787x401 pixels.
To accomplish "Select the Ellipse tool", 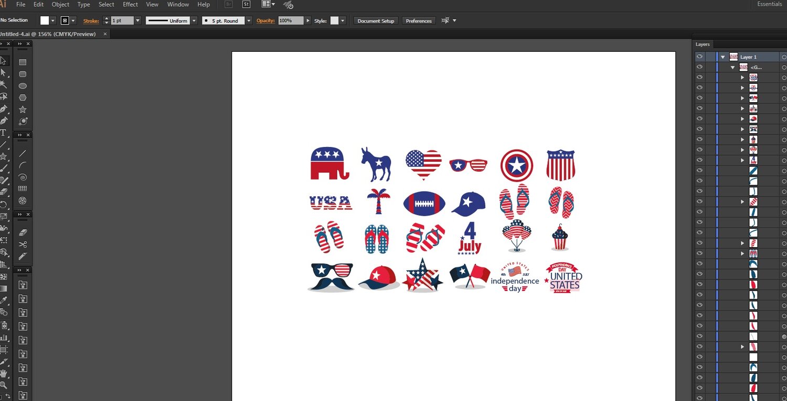I will (23, 86).
